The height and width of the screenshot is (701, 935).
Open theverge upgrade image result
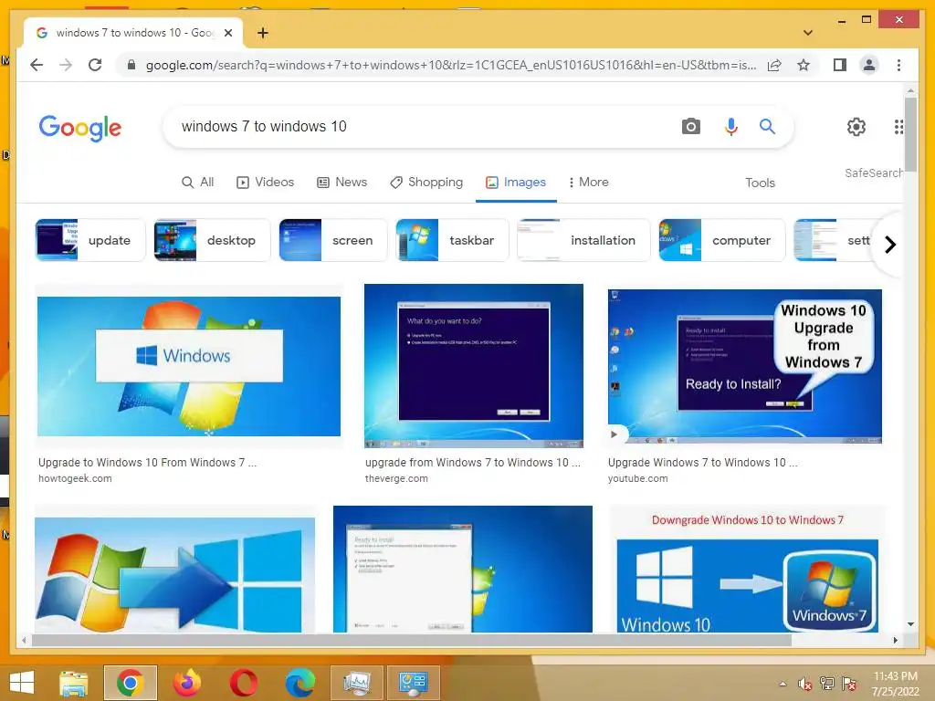pos(474,365)
